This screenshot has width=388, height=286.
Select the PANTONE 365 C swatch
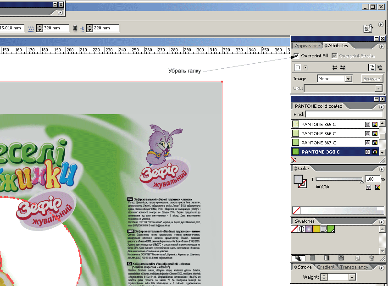tap(335, 124)
